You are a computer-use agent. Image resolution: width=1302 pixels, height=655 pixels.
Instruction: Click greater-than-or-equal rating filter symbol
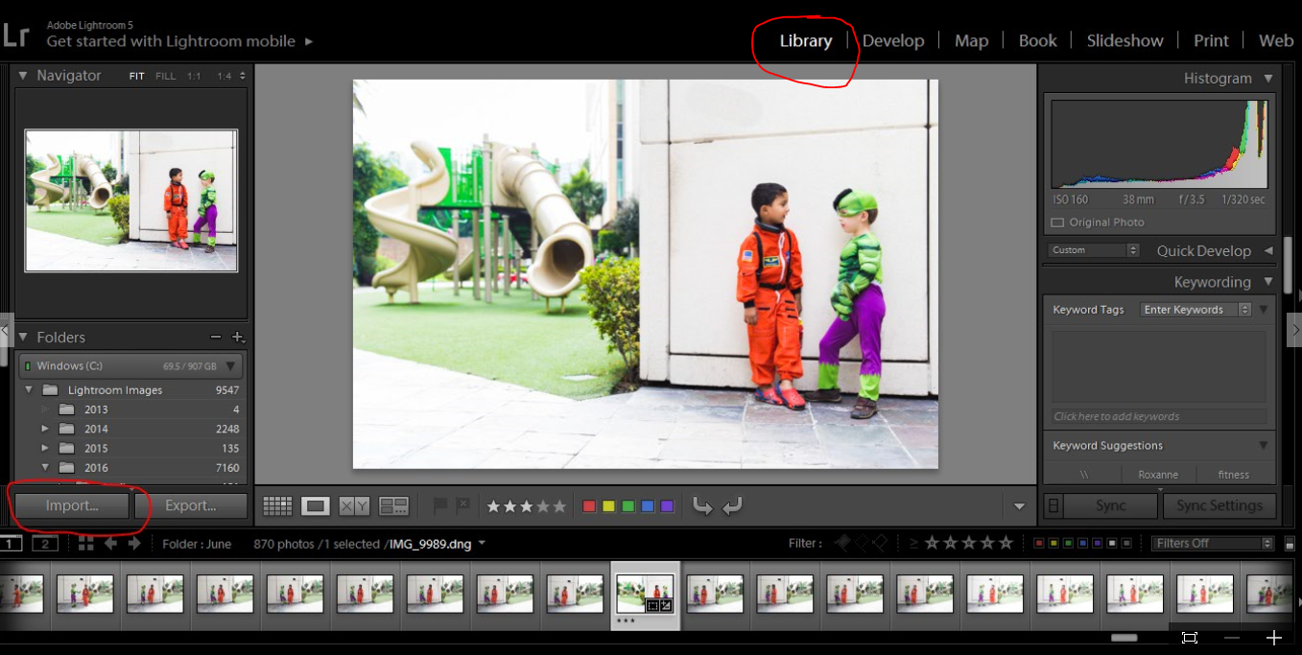tap(913, 543)
